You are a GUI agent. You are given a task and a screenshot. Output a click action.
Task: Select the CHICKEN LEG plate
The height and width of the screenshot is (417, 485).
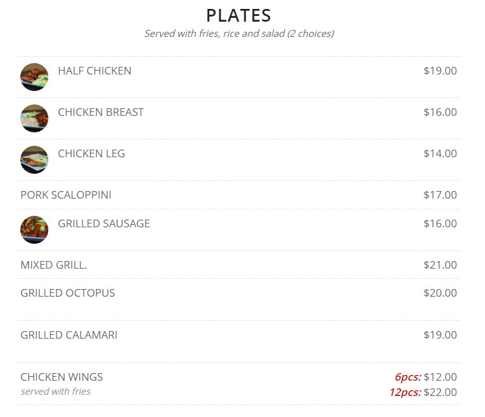92,153
